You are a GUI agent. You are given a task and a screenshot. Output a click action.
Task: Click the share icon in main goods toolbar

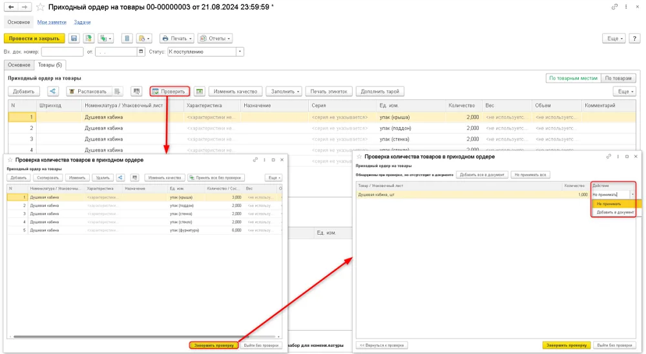tap(52, 92)
